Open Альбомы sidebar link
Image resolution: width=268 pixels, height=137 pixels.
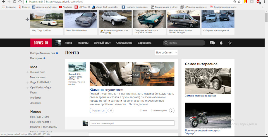tap(35, 98)
